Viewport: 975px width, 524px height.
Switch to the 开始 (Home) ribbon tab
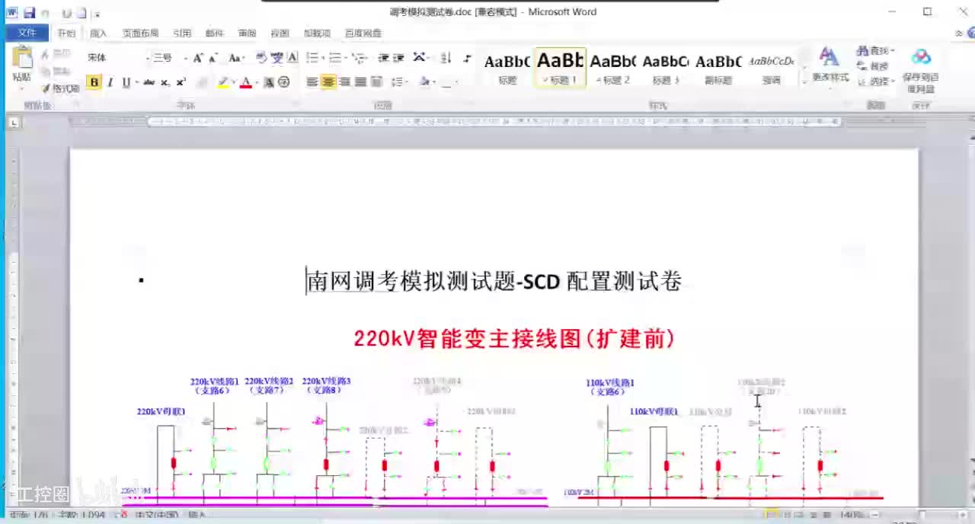click(67, 34)
